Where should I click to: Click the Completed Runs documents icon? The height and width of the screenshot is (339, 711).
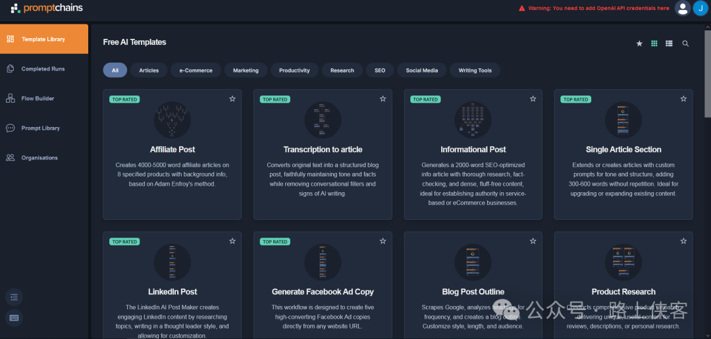point(11,69)
